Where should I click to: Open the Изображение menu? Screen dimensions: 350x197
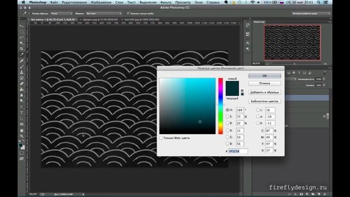[x=101, y=2]
